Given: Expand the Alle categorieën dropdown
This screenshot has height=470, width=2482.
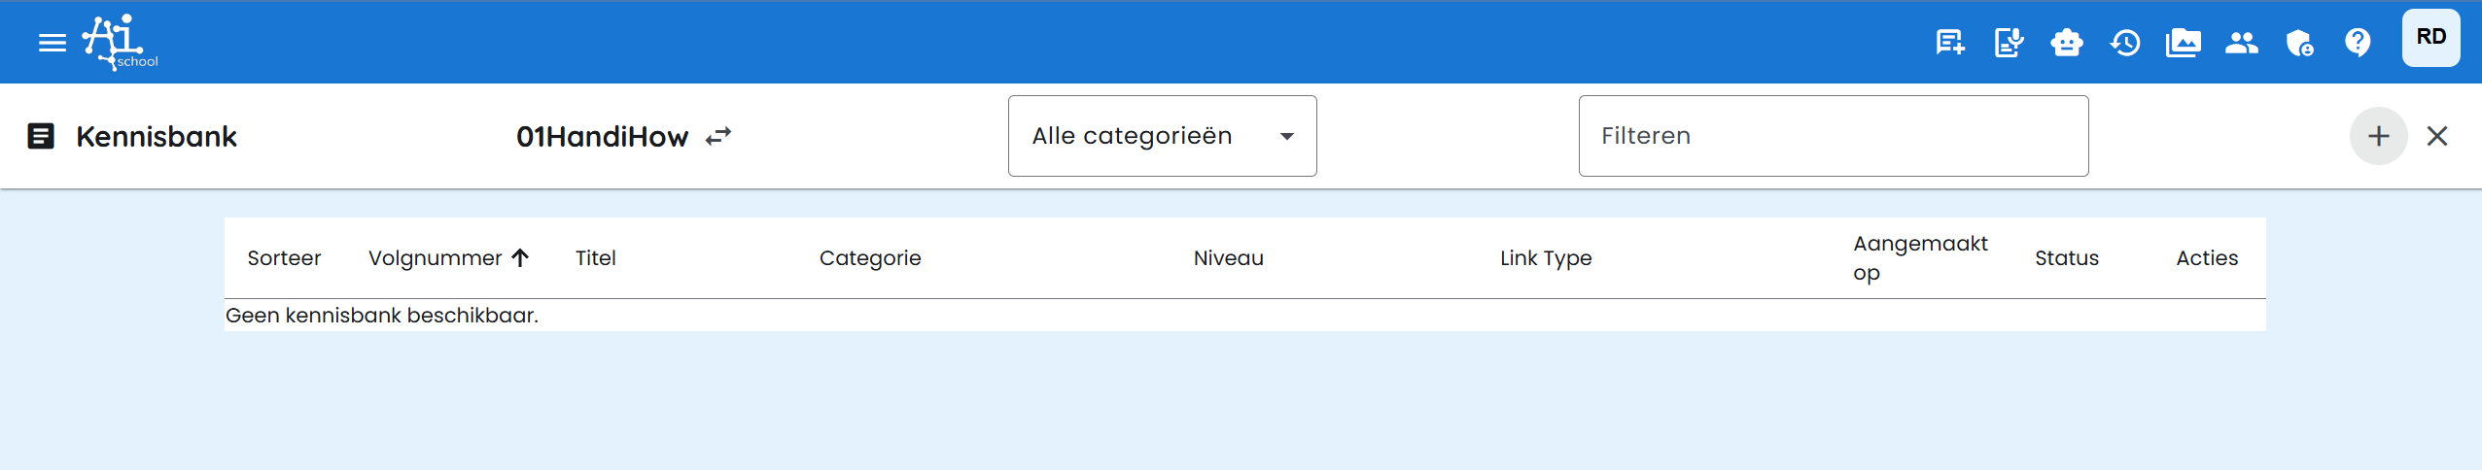Looking at the screenshot, I should (x=1162, y=136).
